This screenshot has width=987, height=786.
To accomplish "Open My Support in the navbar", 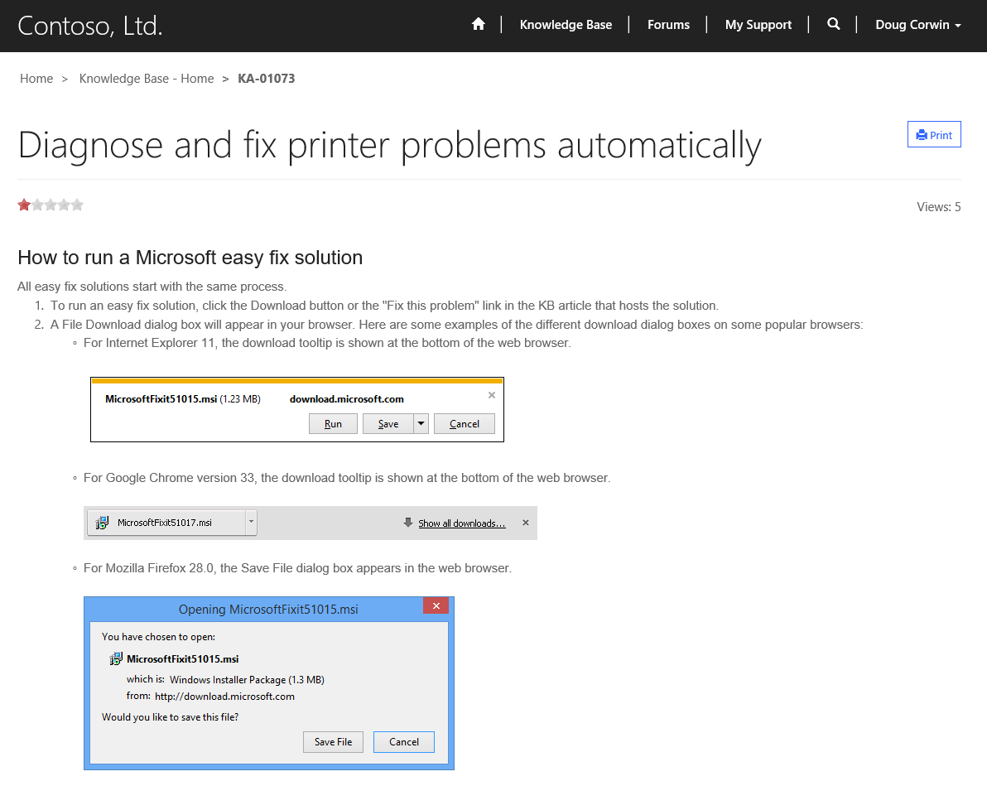I will (x=758, y=25).
